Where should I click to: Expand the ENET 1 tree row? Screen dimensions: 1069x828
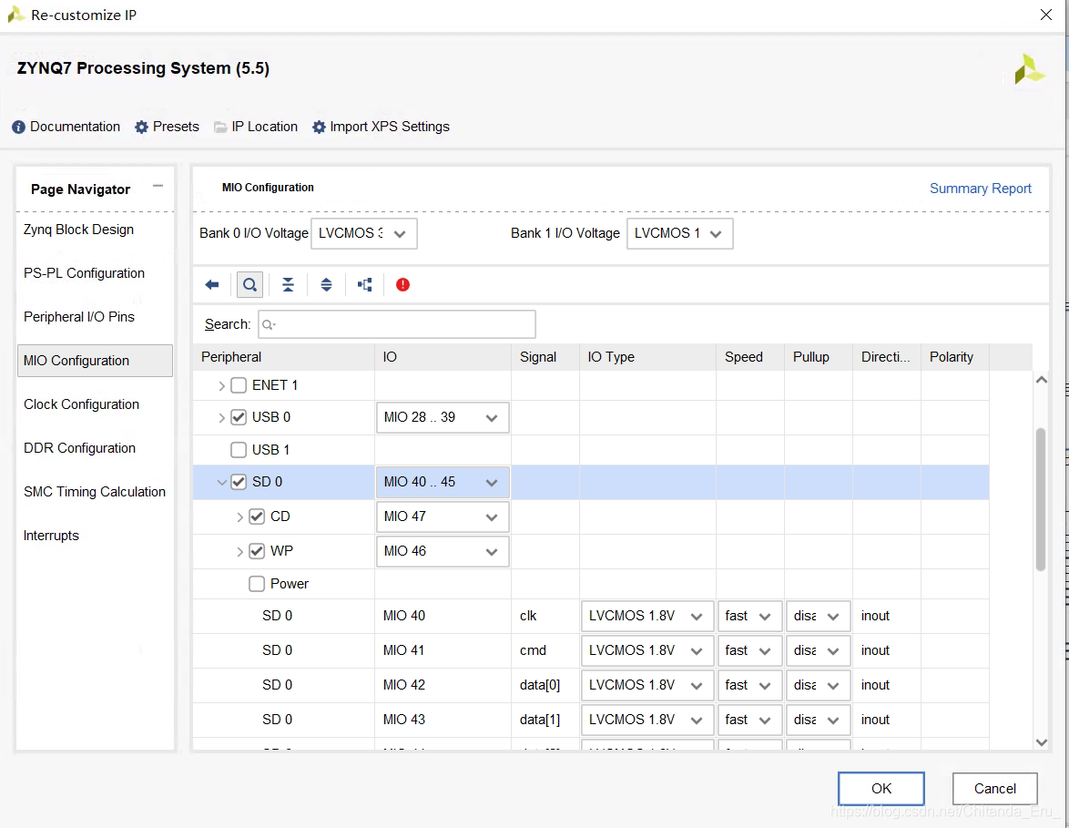(x=221, y=386)
